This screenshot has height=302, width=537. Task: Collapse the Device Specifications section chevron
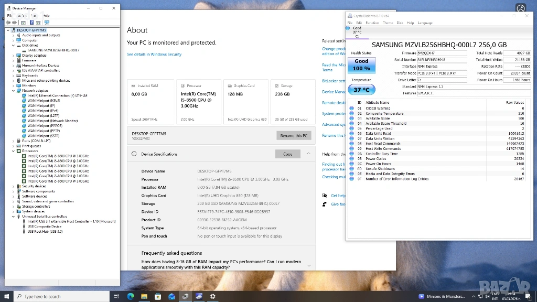(308, 154)
